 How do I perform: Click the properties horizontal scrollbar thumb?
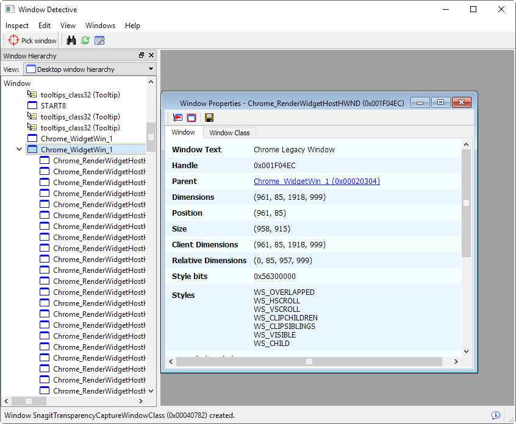309,361
